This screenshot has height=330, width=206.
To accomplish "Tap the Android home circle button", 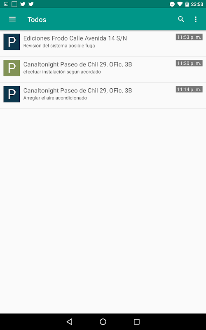I will pyautogui.click(x=103, y=322).
